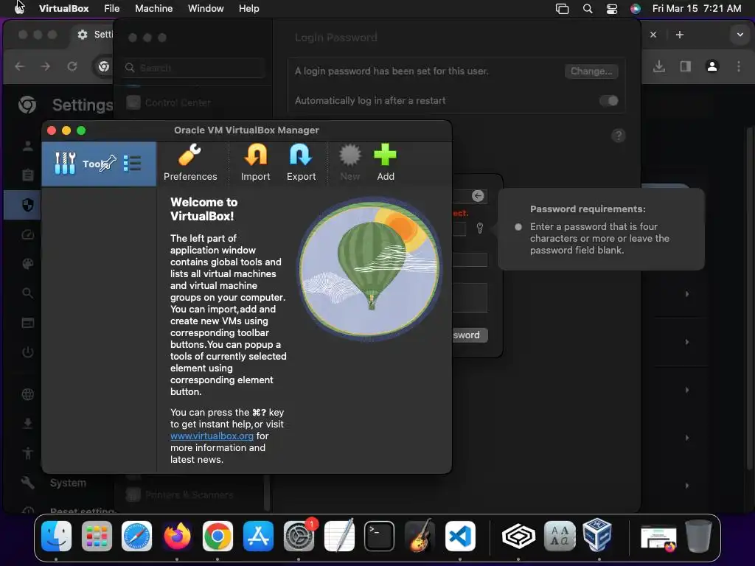Open Accessibility icon in Chrome settings sidebar
Viewport: 755px width, 566px height.
point(27,453)
